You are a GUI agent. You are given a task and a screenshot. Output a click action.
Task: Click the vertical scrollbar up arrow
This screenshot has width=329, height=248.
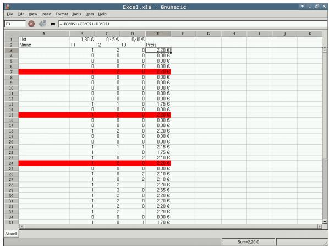(x=325, y=50)
